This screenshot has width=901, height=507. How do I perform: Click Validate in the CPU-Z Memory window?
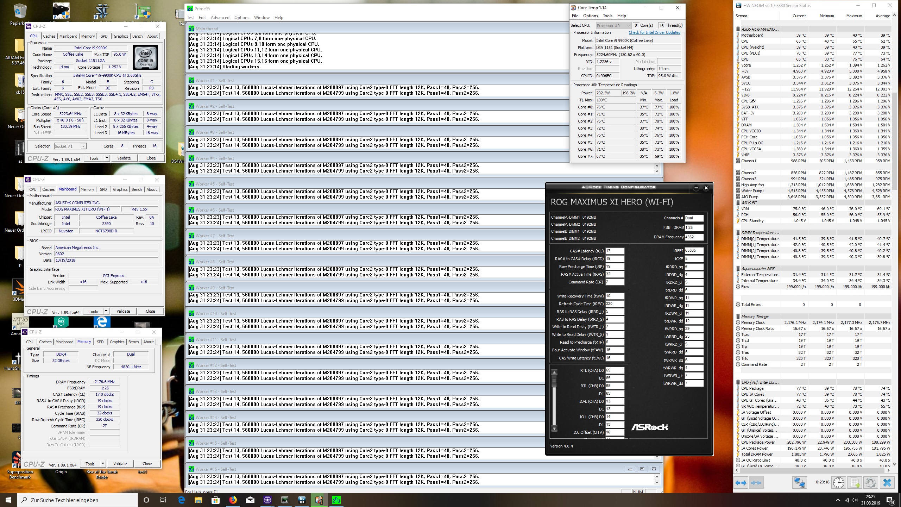tap(120, 464)
